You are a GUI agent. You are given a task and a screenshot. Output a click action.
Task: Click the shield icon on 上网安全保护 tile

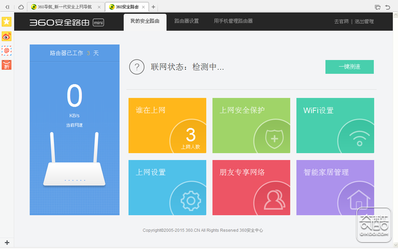click(x=274, y=139)
